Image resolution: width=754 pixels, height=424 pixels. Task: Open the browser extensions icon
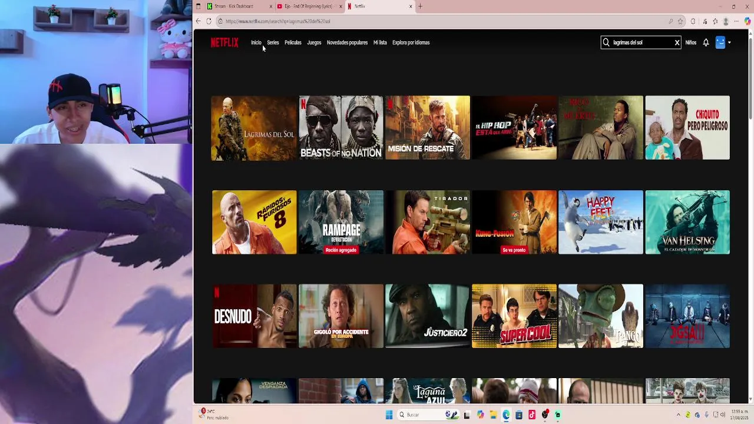693,21
